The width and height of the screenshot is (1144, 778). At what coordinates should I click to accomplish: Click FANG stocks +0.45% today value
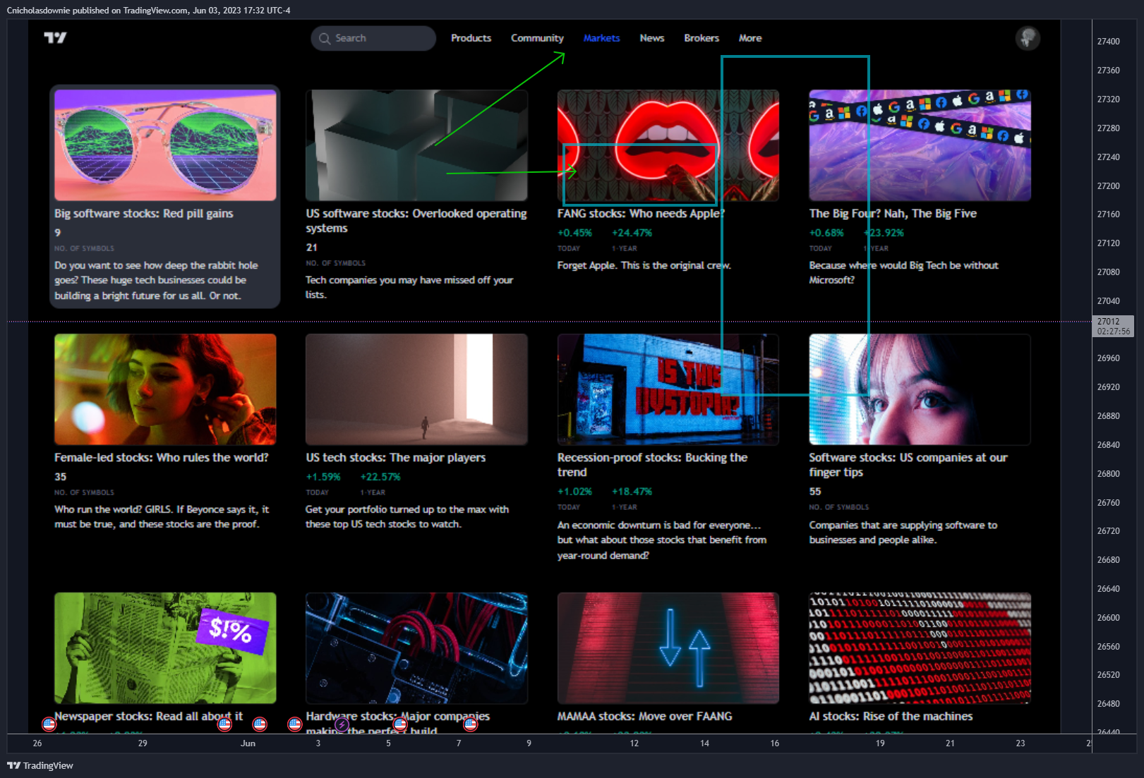(x=574, y=233)
